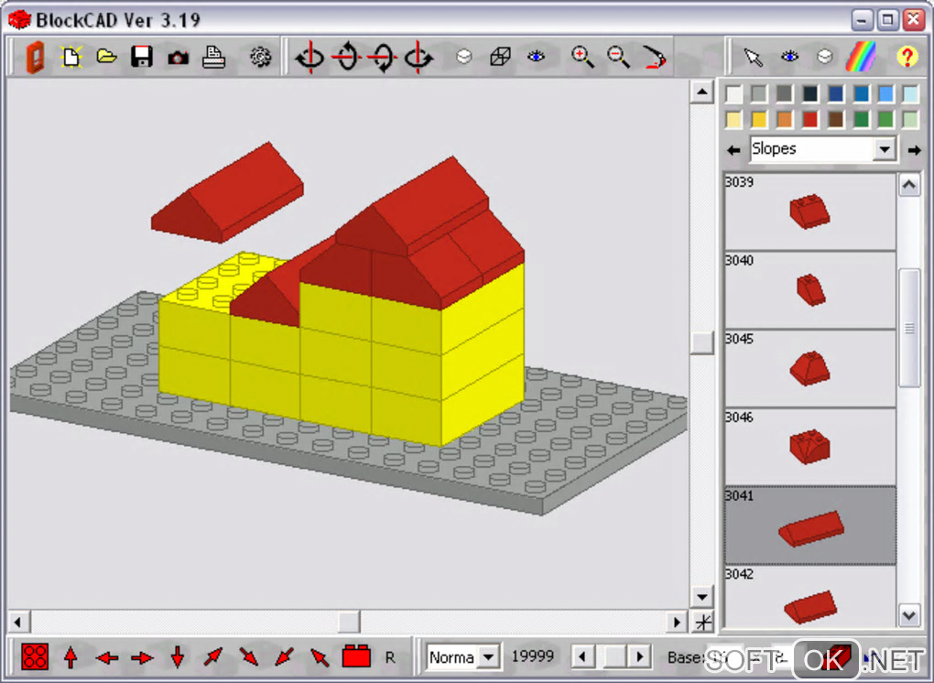Open the Norma mode dropdown
This screenshot has height=683, width=934.
pos(488,657)
